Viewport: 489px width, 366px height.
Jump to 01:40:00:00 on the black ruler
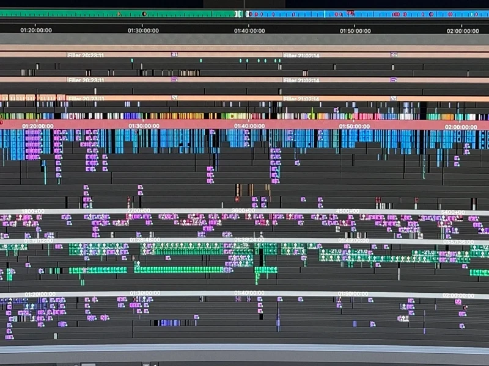[x=249, y=31]
